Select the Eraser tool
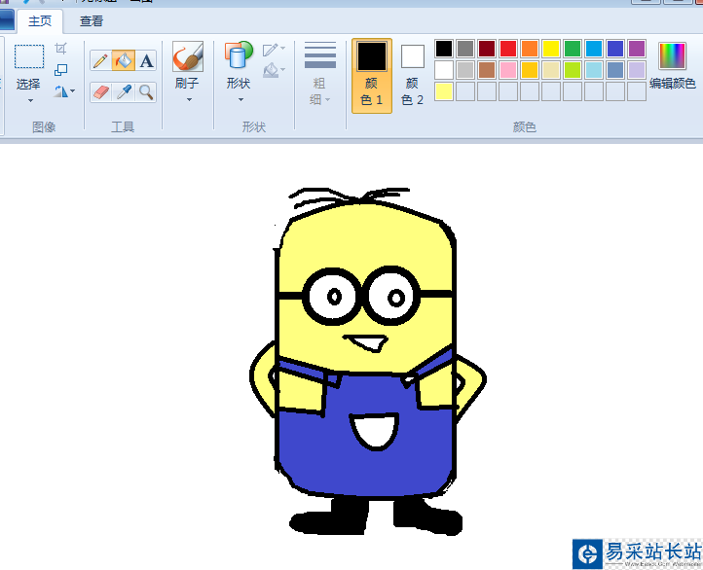Image resolution: width=703 pixels, height=570 pixels. pyautogui.click(x=100, y=92)
